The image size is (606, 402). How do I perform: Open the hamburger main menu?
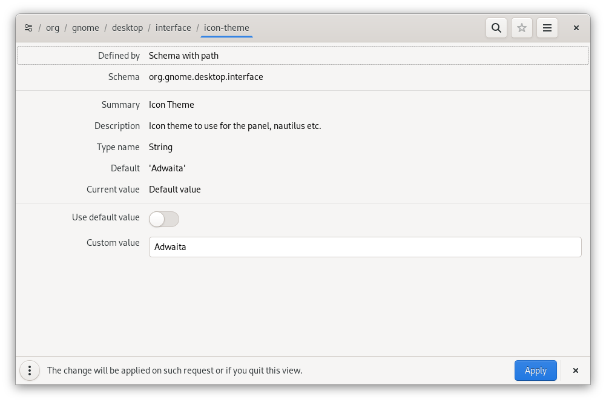[547, 28]
